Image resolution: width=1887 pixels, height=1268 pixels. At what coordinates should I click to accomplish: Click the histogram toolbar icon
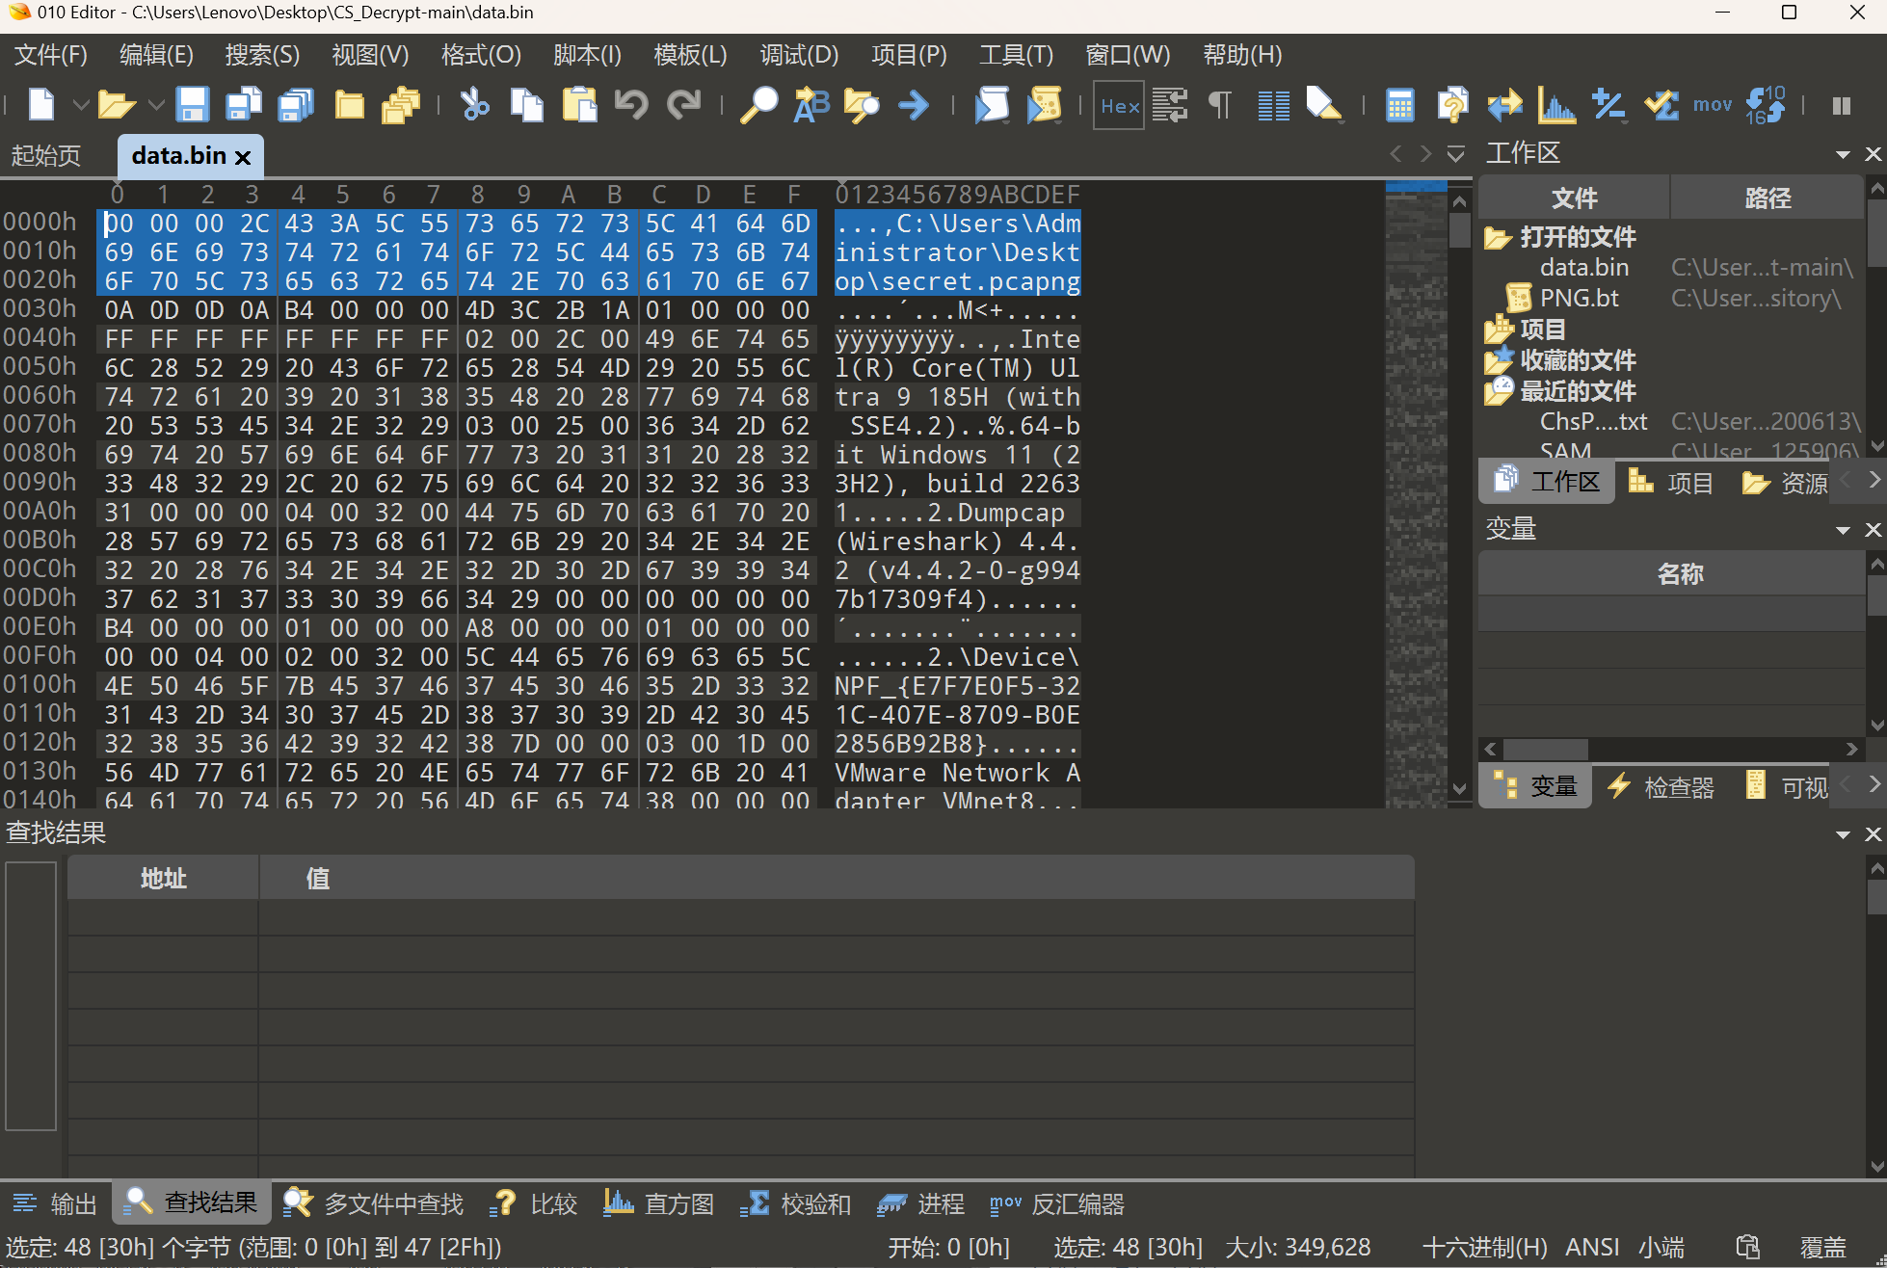[1555, 104]
